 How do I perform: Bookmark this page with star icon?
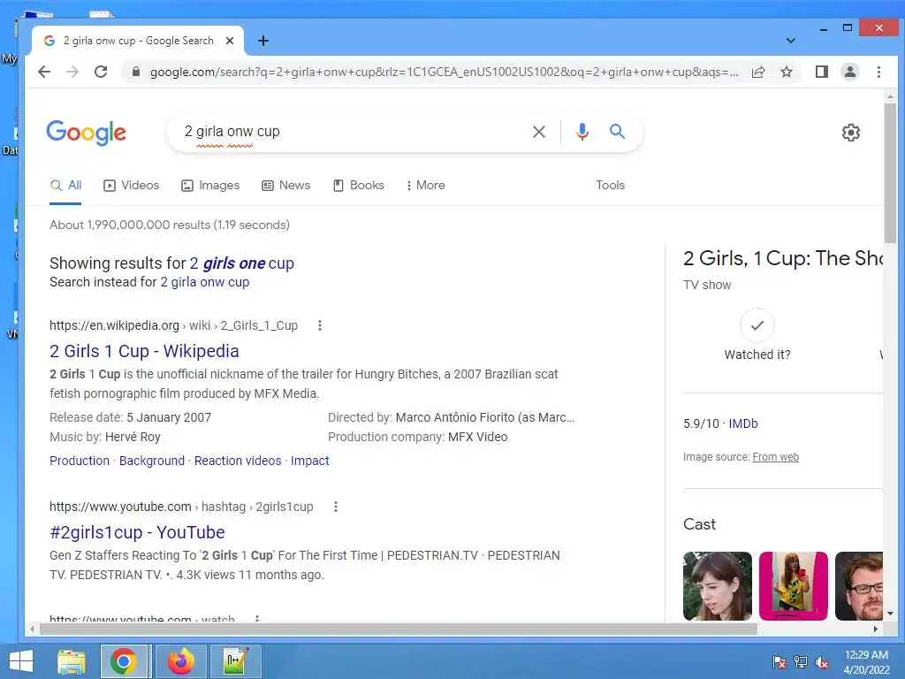(x=786, y=72)
